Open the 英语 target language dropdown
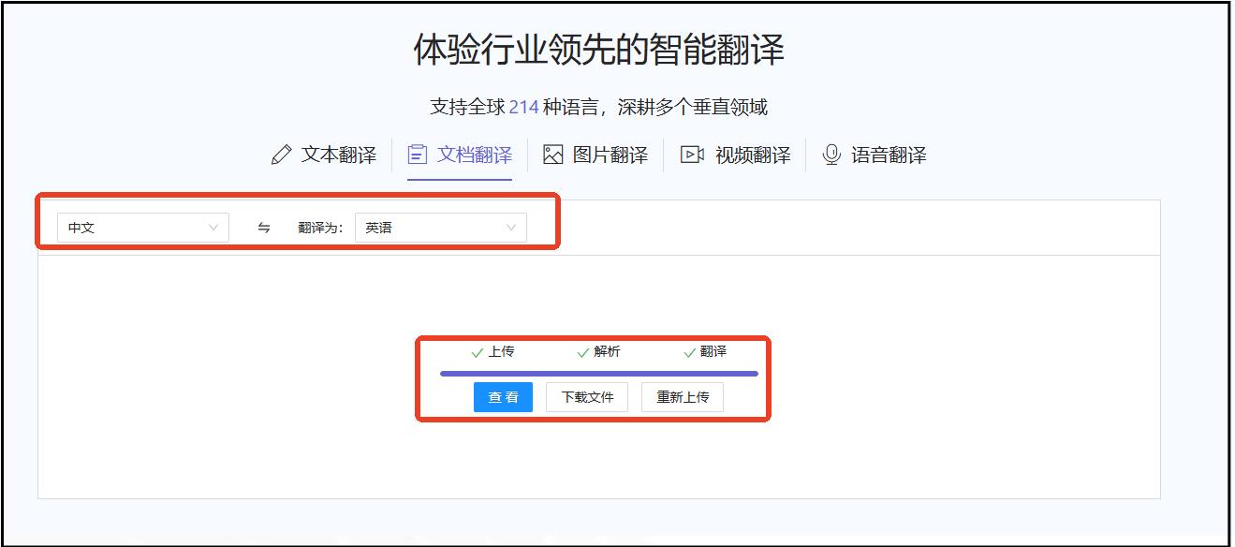 pos(440,227)
